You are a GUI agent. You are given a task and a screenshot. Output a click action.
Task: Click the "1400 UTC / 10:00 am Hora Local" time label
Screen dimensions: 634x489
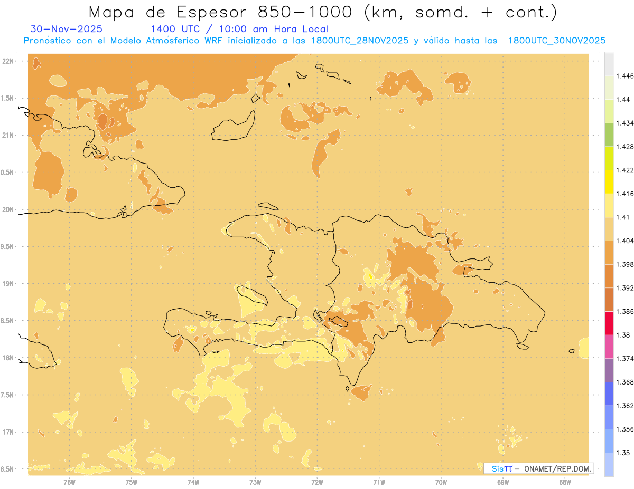(x=239, y=30)
